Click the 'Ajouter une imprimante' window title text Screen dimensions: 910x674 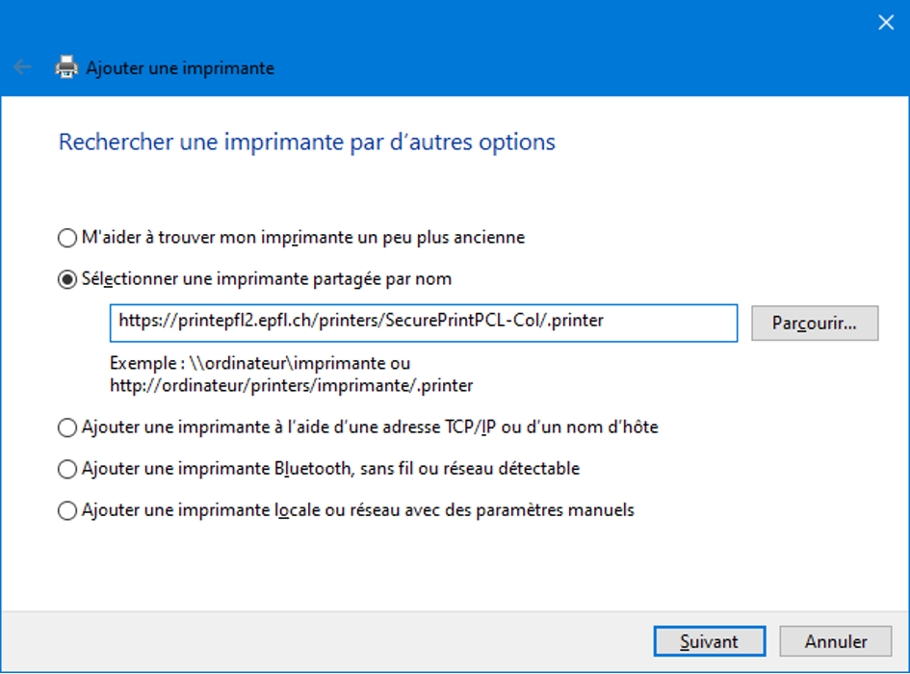180,68
